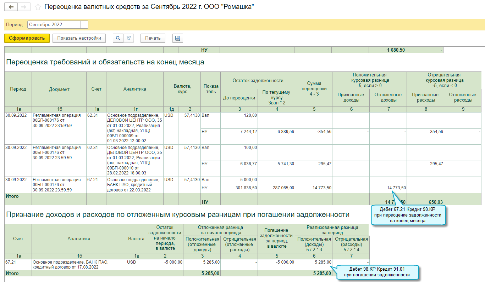The width and height of the screenshot is (485, 282).
Task: Select the БАНК ПАО кредитный договор от 17.08.2022 cell
Action: point(79,265)
